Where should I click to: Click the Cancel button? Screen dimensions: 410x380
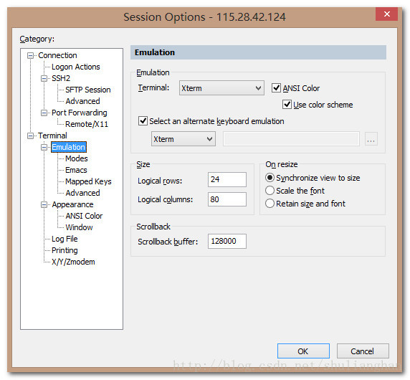[363, 351]
